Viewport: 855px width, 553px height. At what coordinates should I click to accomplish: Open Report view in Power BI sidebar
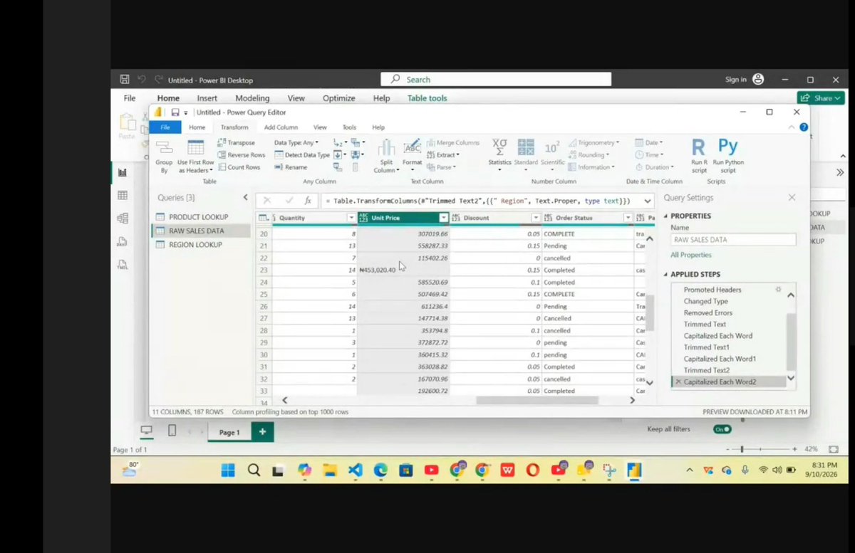coord(123,172)
